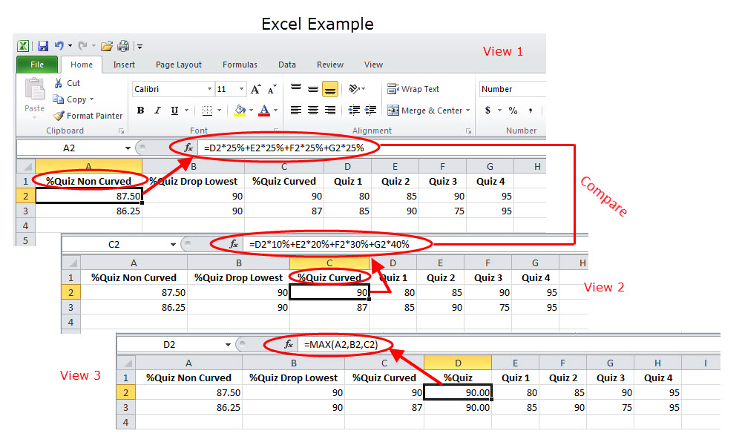Enable Wrap Text

pos(413,89)
